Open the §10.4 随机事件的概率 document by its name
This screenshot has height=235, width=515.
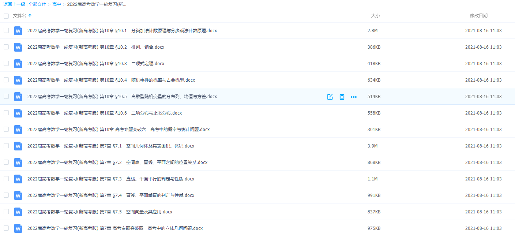pyautogui.click(x=110, y=80)
